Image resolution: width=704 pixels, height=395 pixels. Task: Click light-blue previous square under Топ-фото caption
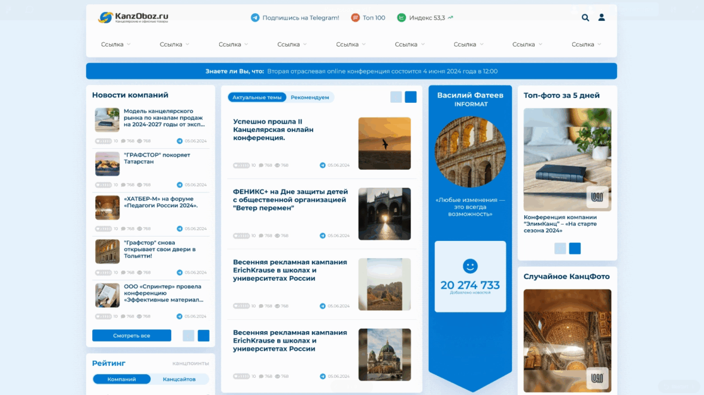tap(560, 249)
